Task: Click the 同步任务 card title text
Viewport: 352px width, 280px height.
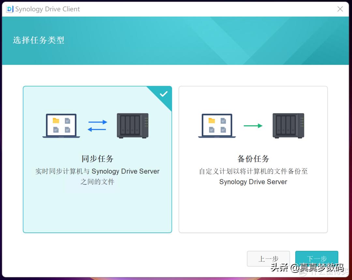Action: pyautogui.click(x=97, y=159)
